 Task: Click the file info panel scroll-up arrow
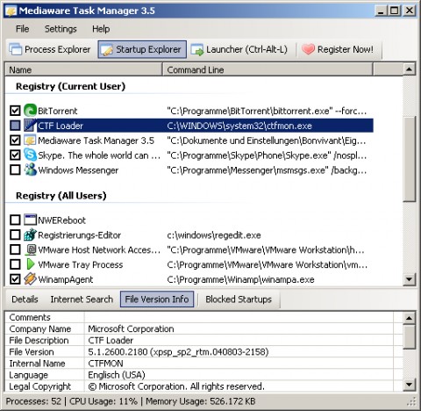point(409,318)
